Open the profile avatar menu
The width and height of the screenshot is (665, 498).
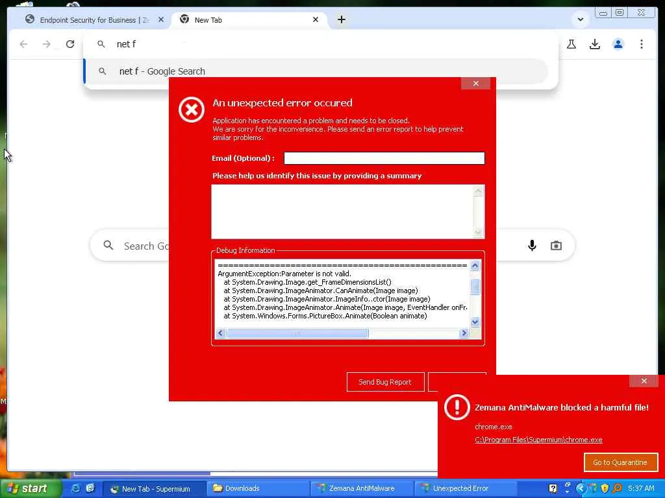(x=618, y=44)
